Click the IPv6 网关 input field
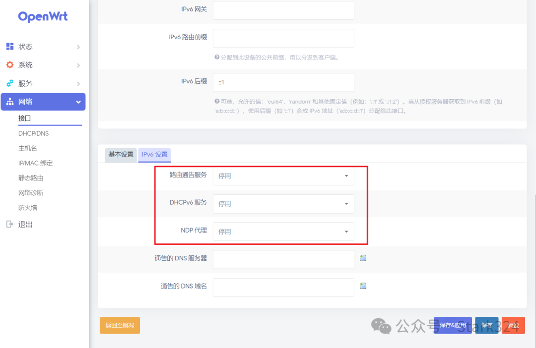The image size is (536, 348). click(x=283, y=10)
